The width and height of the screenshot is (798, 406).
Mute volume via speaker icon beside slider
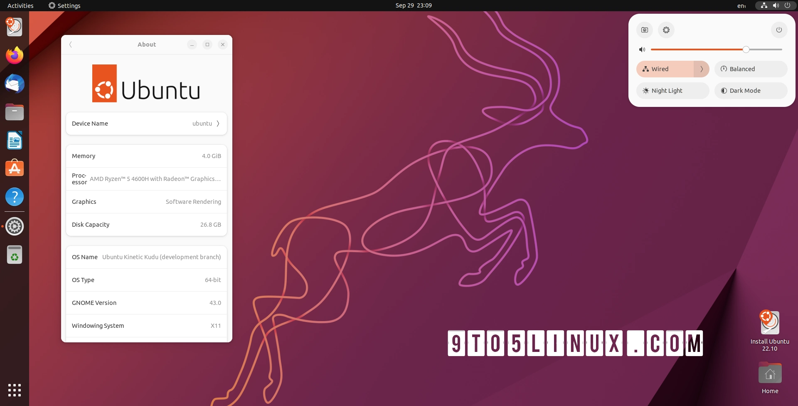point(642,50)
